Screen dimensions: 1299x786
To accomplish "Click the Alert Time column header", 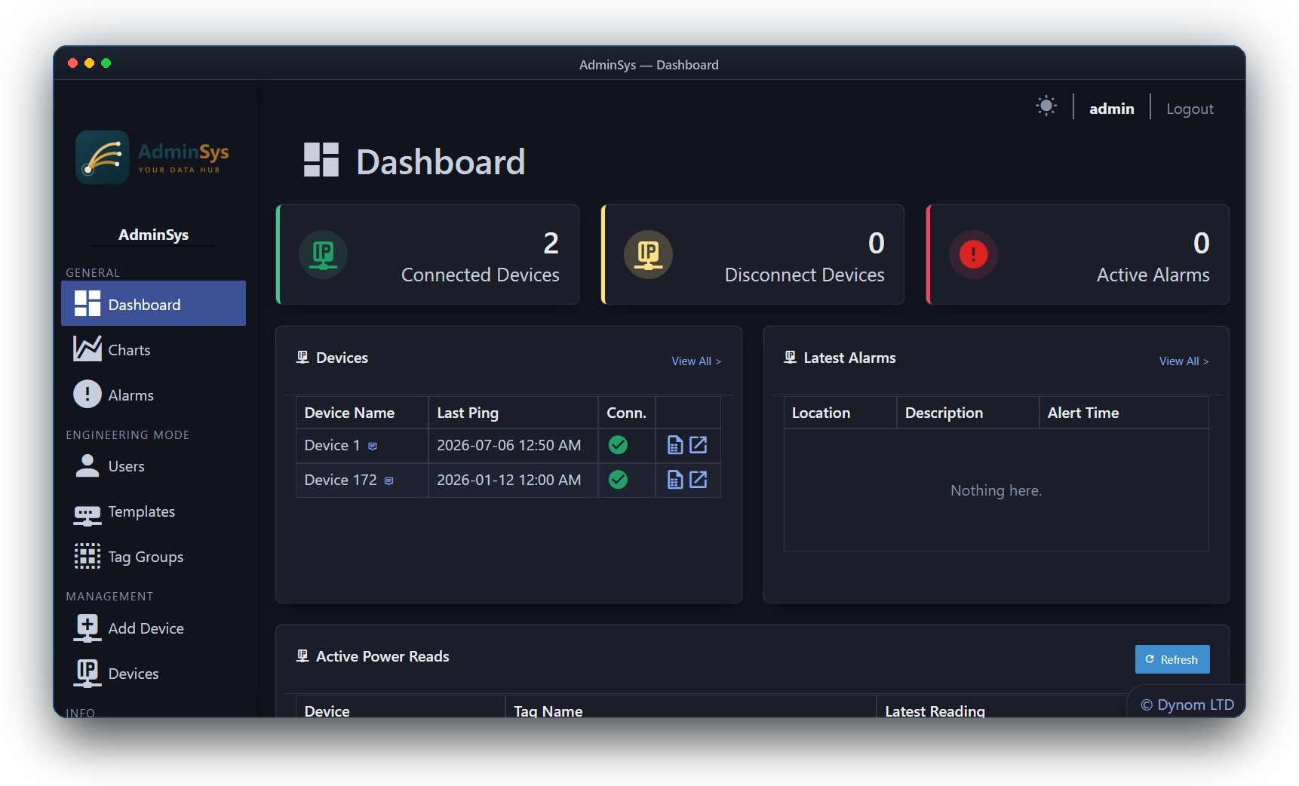I will click(x=1124, y=413).
